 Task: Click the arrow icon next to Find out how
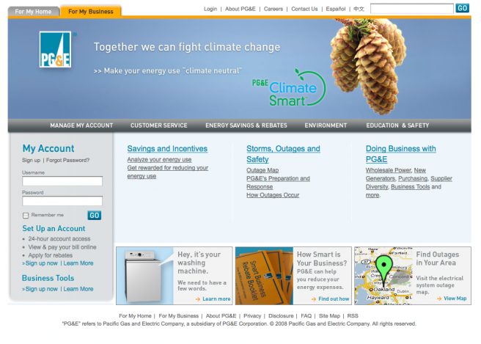[x=314, y=299]
